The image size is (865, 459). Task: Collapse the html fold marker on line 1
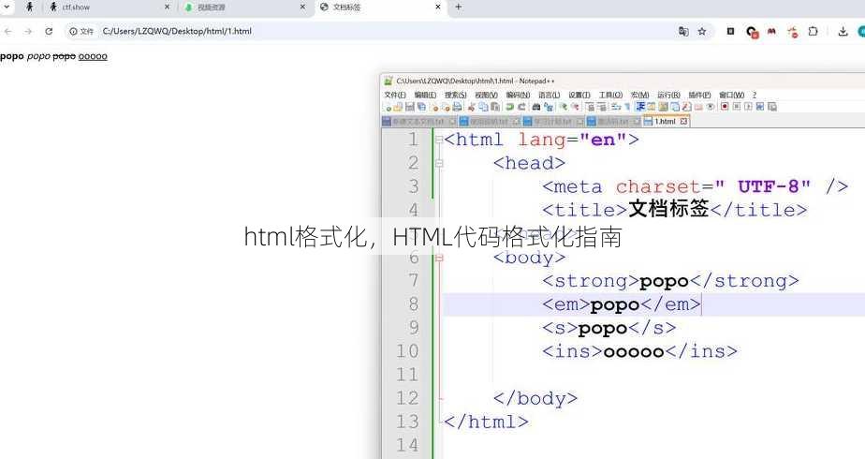coord(439,140)
